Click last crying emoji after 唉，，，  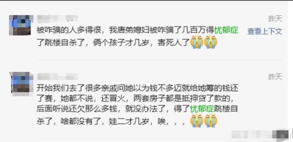(x=211, y=120)
